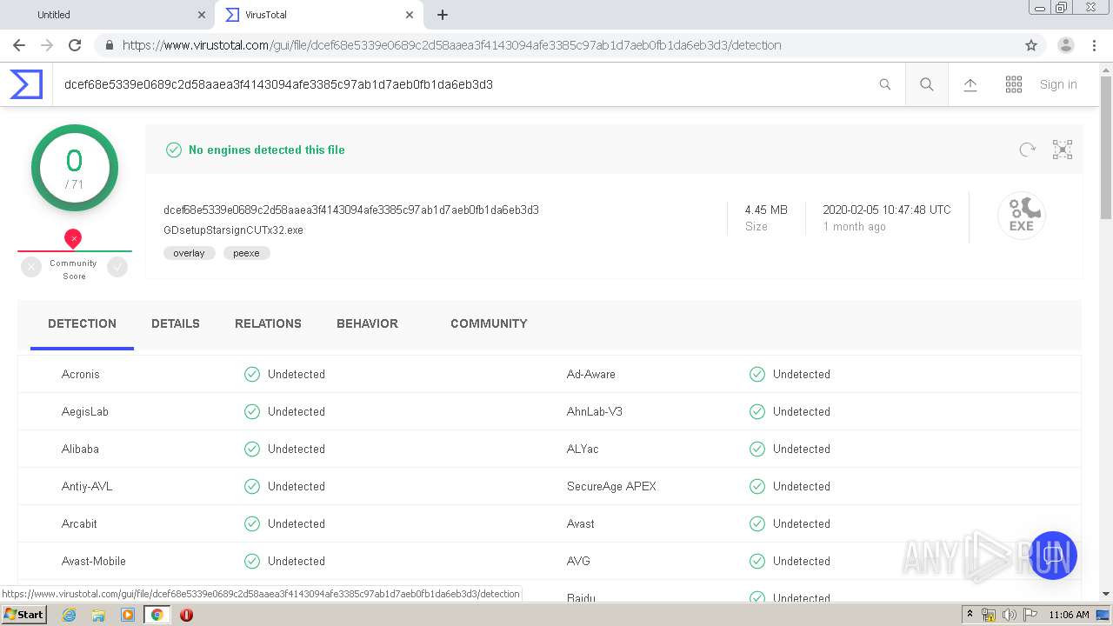Click the EXE file type icon
The height and width of the screenshot is (626, 1113).
click(x=1022, y=216)
